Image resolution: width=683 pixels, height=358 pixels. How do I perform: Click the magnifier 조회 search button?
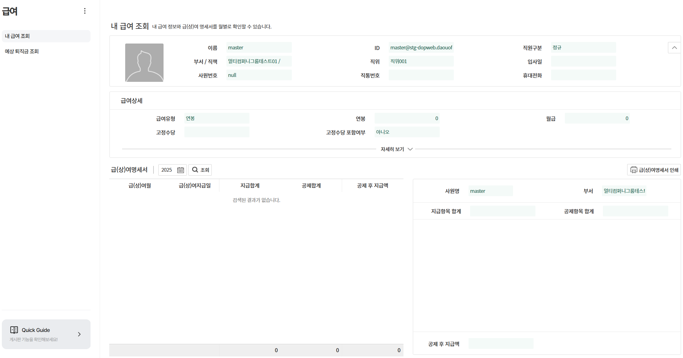coord(200,170)
